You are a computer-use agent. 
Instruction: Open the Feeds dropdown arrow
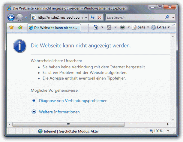point(115,27)
